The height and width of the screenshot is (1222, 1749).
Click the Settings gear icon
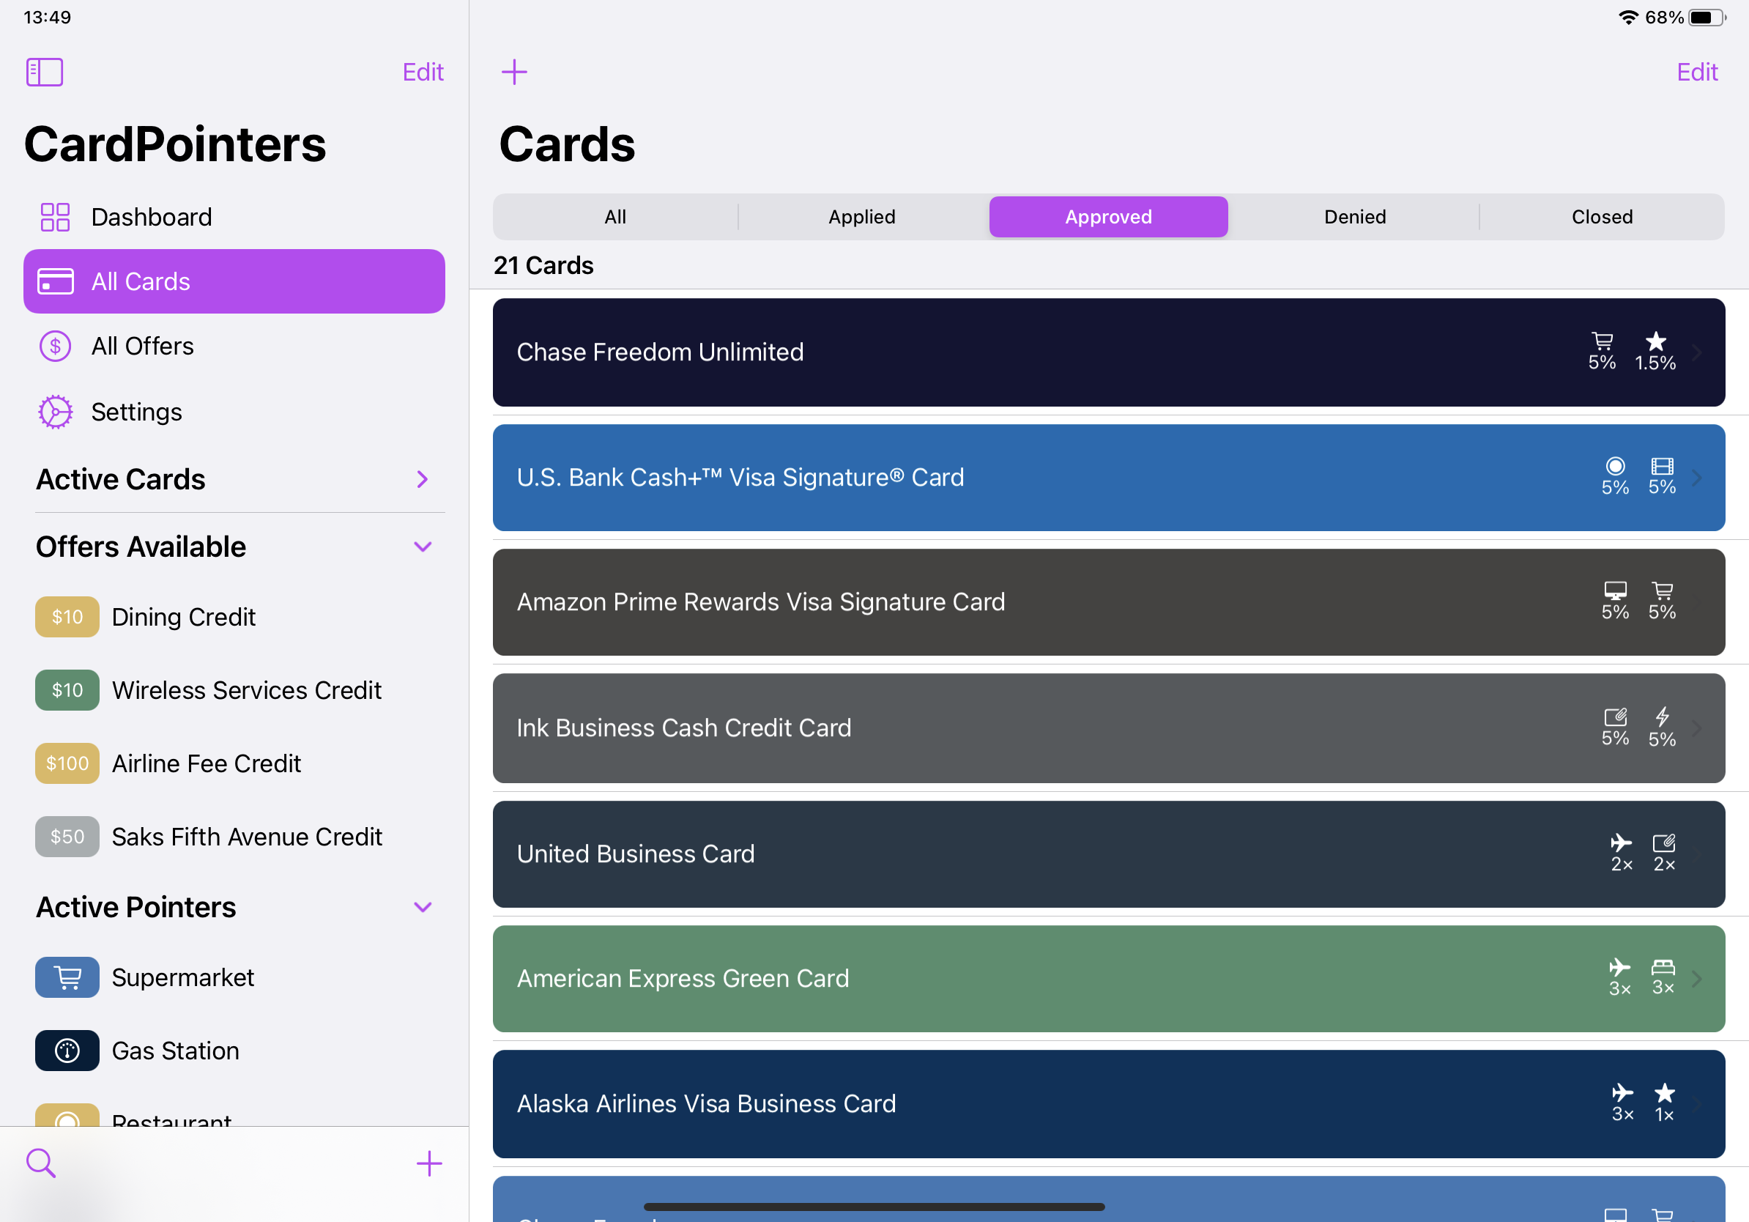point(56,412)
